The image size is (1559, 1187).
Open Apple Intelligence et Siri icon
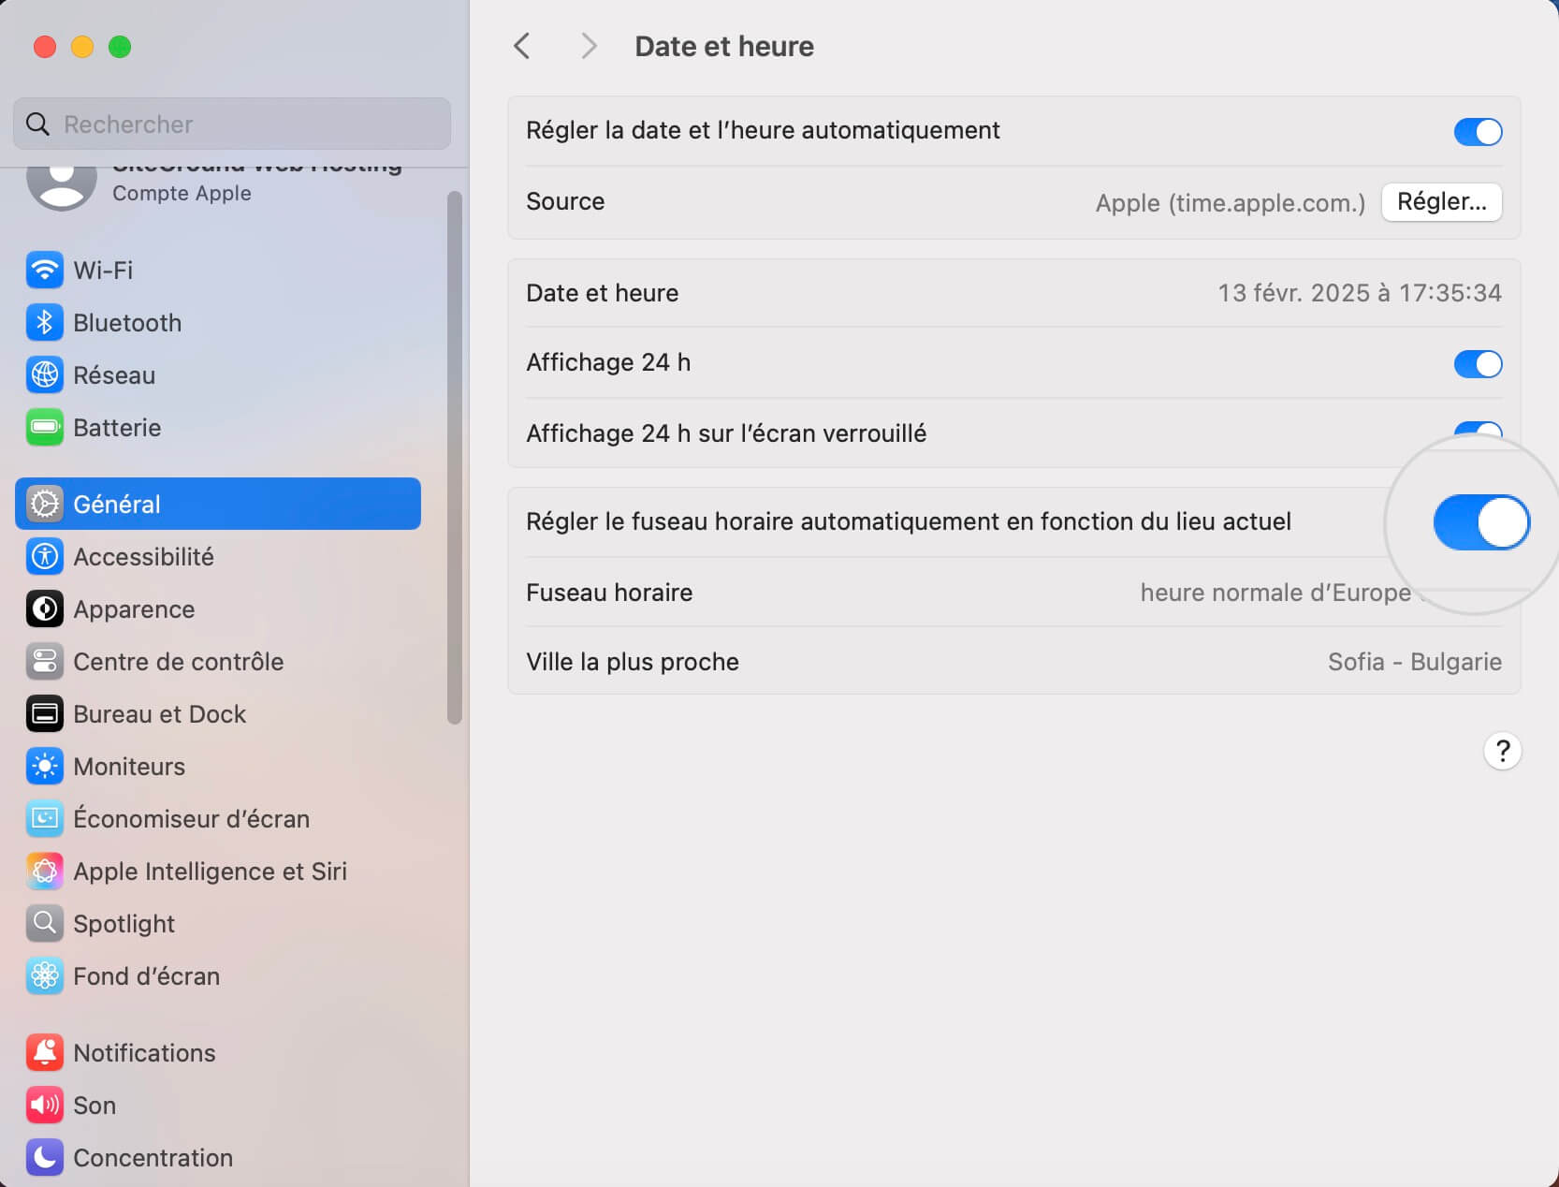coord(45,872)
